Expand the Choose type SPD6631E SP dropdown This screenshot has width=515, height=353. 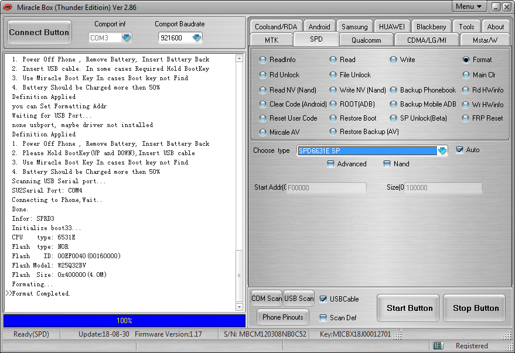(x=442, y=150)
